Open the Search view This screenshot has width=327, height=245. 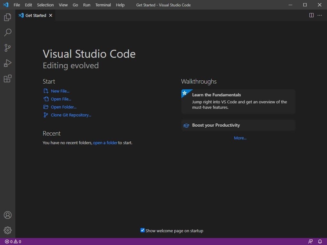click(7, 33)
